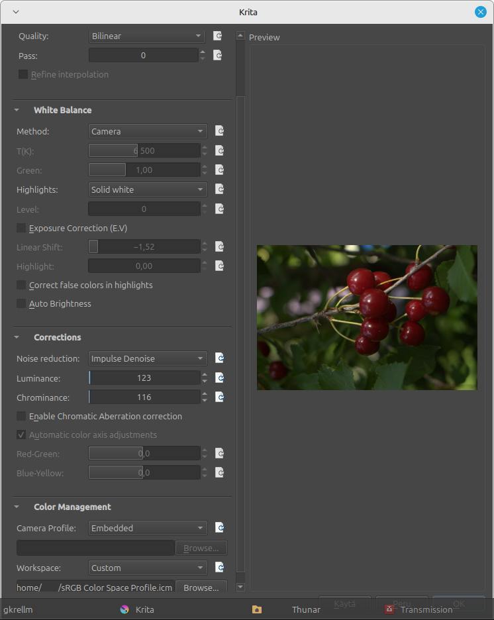
Task: Collapse the White Balance section
Action: click(17, 110)
